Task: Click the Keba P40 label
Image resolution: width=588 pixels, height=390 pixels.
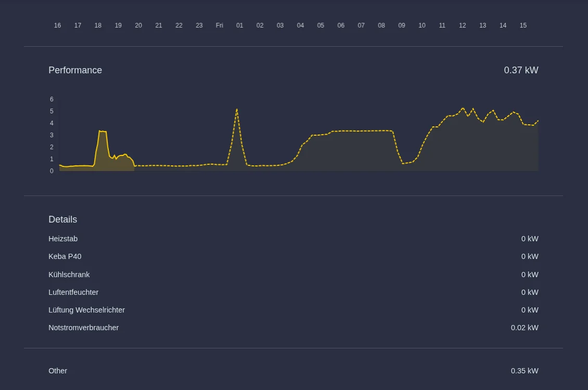Action: point(65,256)
